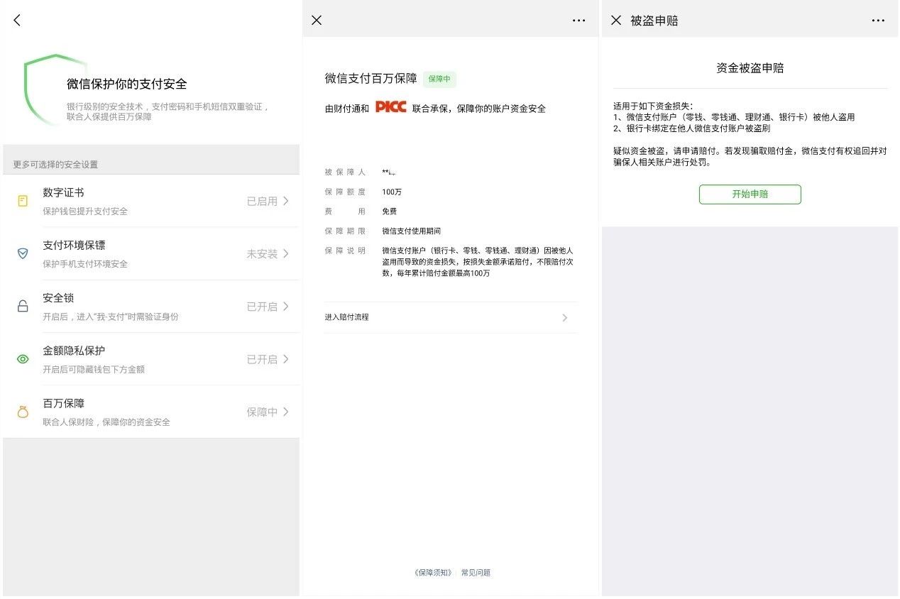Tap the 开始申赔 button
The width and height of the screenshot is (900, 599).
750,194
